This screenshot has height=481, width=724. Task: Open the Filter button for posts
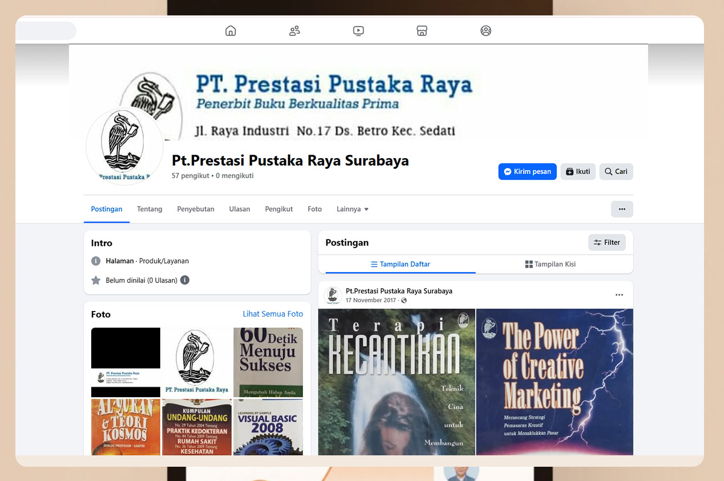(607, 242)
